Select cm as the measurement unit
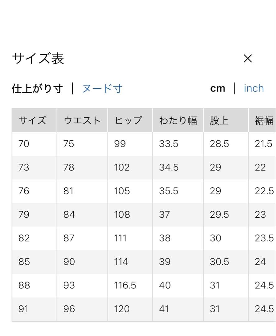The image size is (276, 336). click(218, 89)
